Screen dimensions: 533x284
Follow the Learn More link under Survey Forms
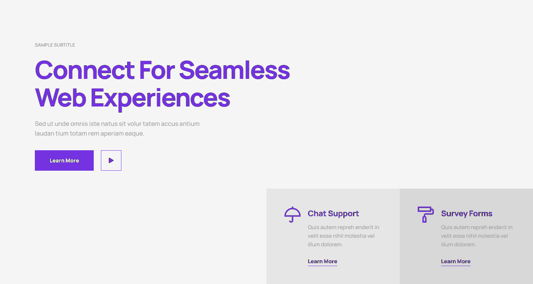(455, 261)
